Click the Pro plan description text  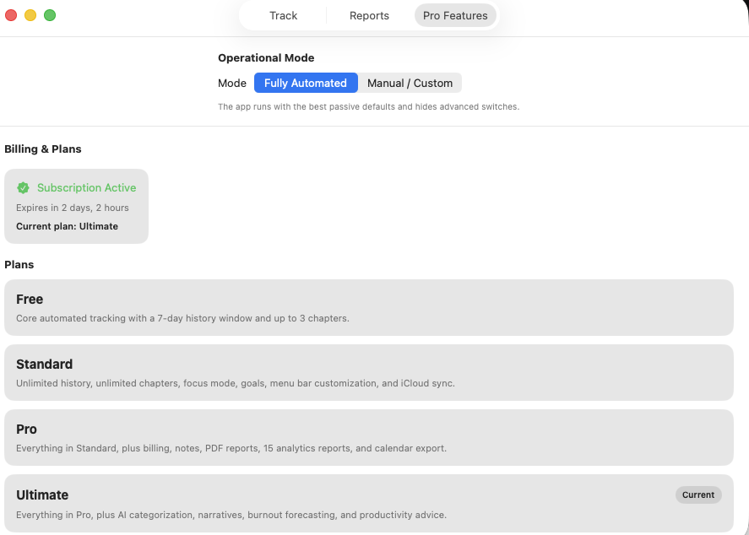point(231,448)
